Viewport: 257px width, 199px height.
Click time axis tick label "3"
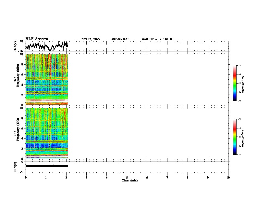(86, 178)
